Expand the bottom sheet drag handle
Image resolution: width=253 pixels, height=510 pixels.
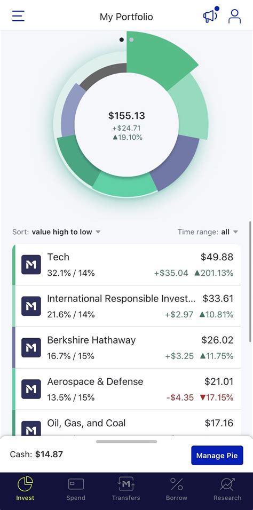click(127, 441)
